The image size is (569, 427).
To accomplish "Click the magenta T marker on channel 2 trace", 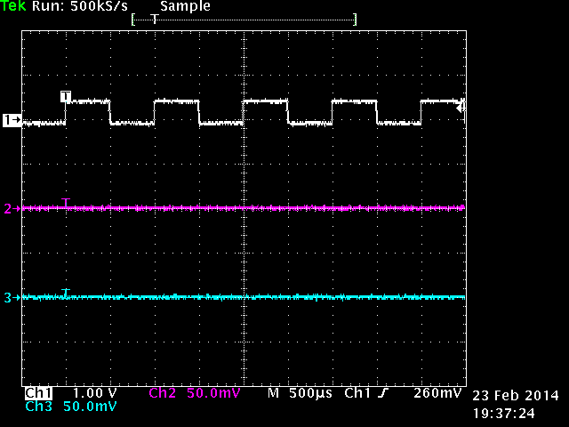I will pos(66,202).
